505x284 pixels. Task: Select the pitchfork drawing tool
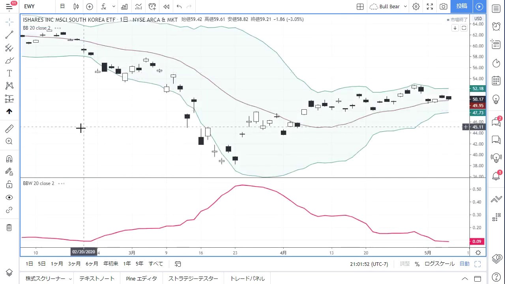click(x=9, y=48)
